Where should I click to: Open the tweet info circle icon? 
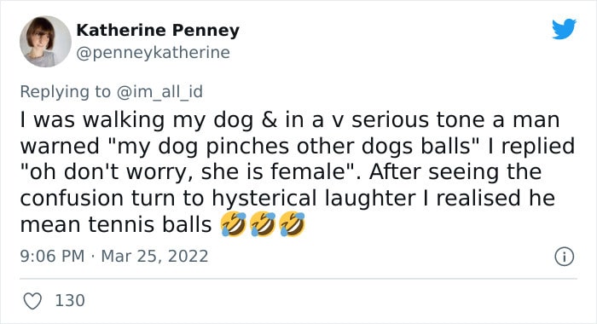click(564, 257)
